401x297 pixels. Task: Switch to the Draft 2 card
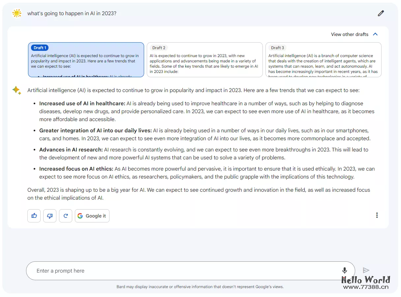(205, 60)
